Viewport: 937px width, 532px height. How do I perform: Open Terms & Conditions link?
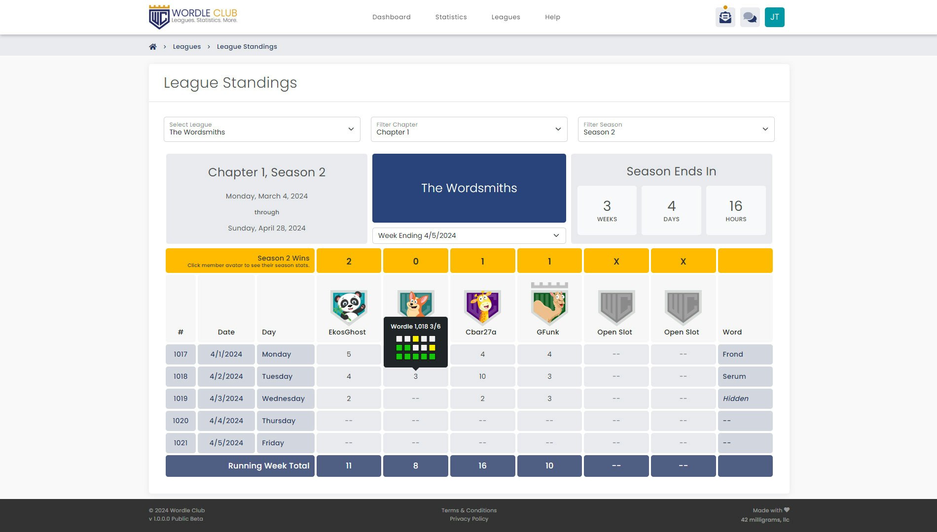(x=469, y=510)
